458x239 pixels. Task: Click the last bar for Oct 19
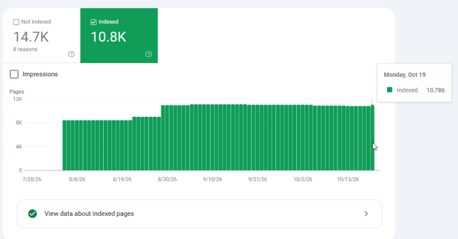372,138
